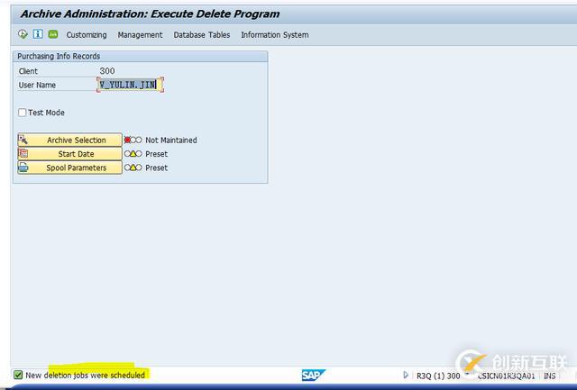Click the blue Information icon
The width and height of the screenshot is (577, 390).
coord(38,34)
